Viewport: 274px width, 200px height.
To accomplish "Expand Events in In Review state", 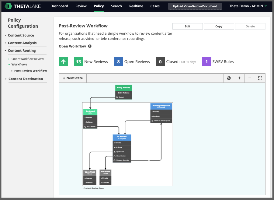I will (x=122, y=143).
